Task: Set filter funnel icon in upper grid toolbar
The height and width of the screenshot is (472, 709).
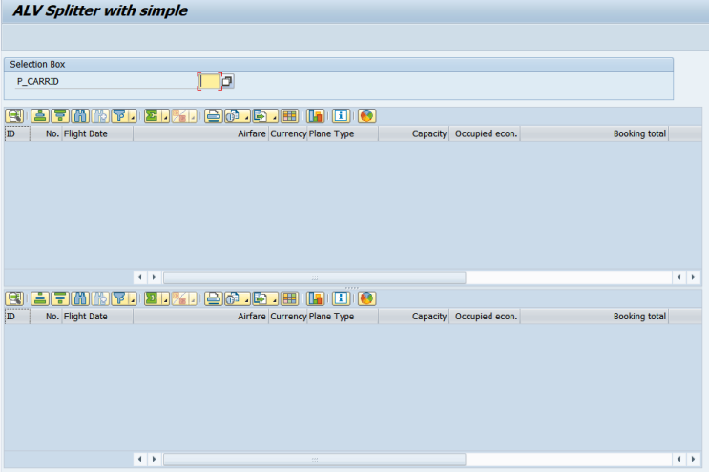Action: pyautogui.click(x=119, y=116)
